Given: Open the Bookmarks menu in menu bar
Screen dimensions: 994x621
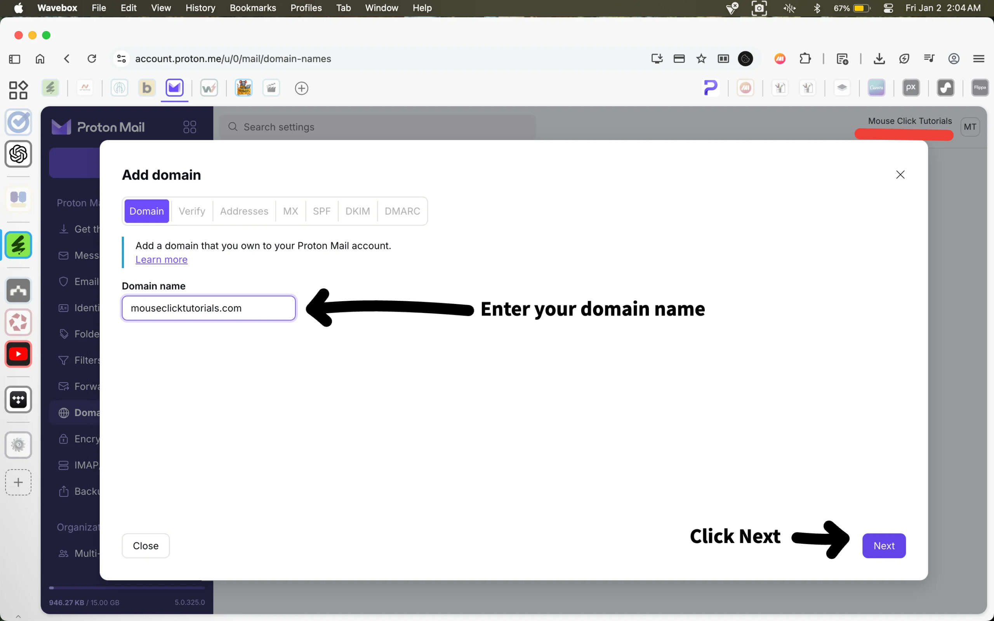Looking at the screenshot, I should tap(253, 8).
